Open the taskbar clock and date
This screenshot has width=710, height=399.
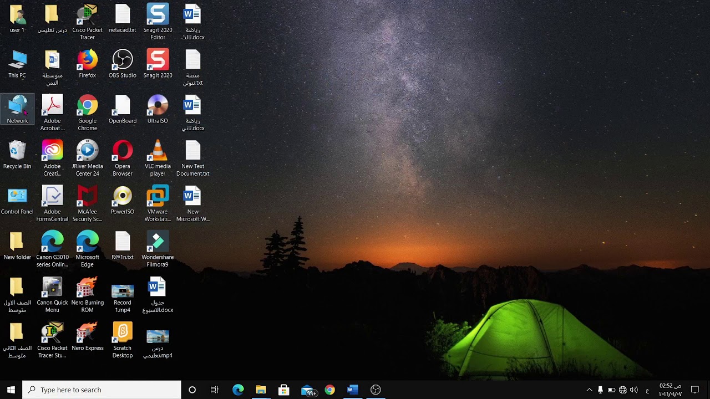670,390
